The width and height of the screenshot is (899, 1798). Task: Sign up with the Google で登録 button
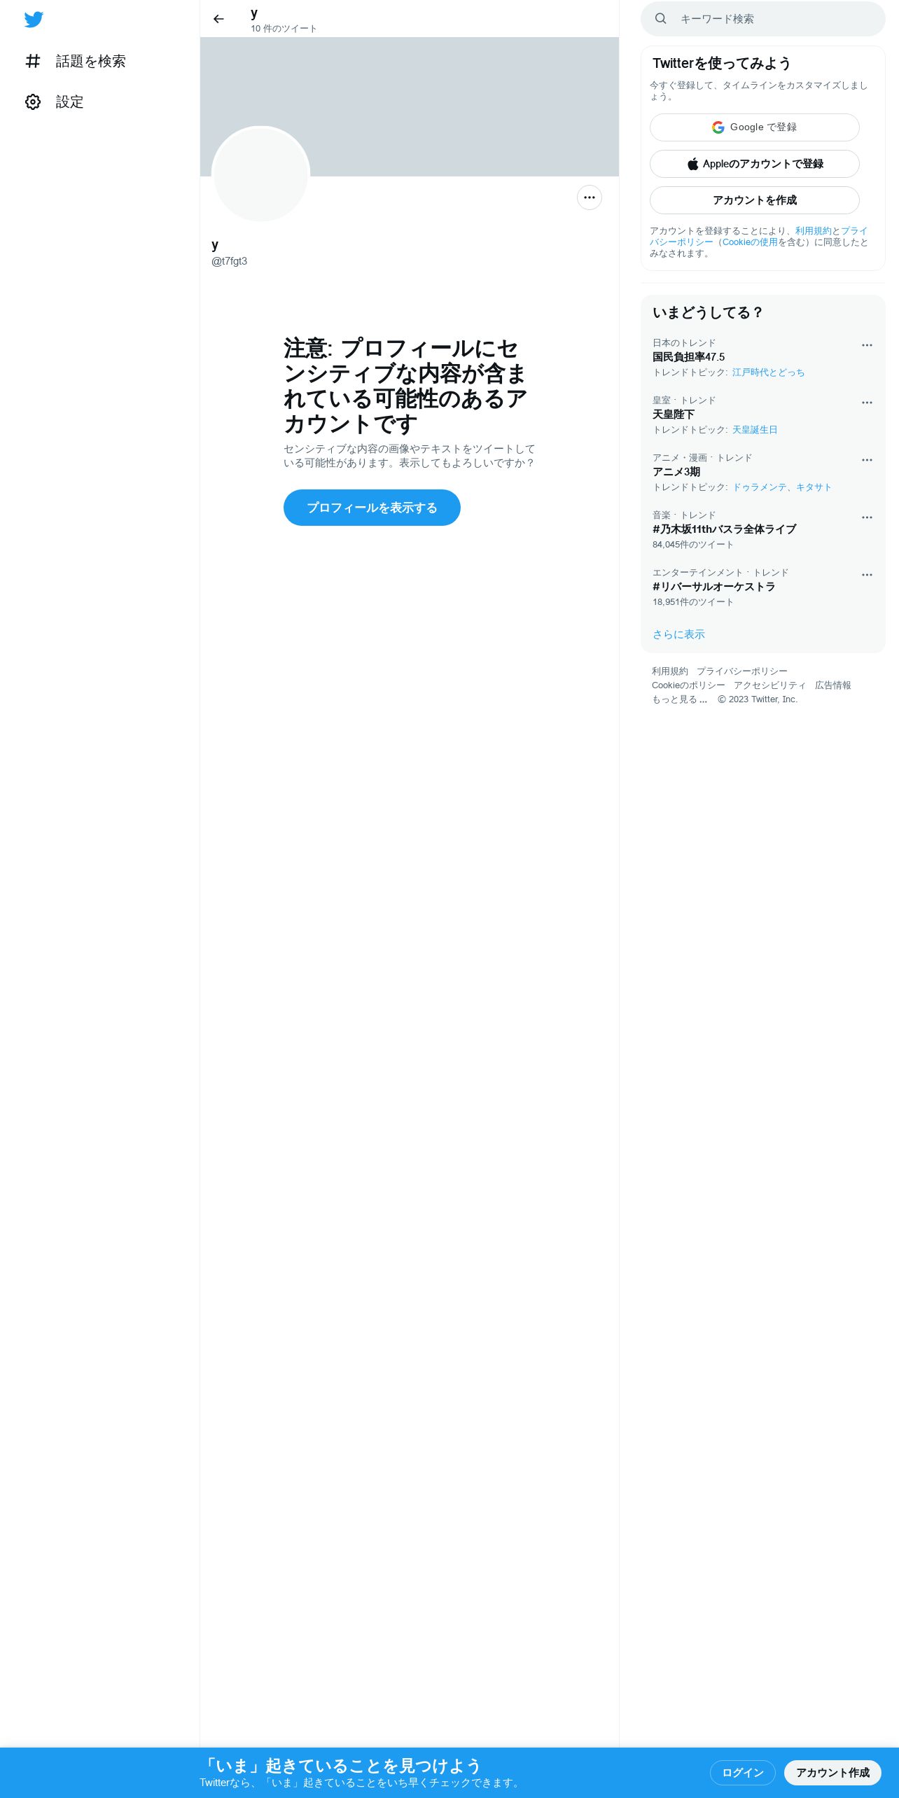[x=755, y=127]
